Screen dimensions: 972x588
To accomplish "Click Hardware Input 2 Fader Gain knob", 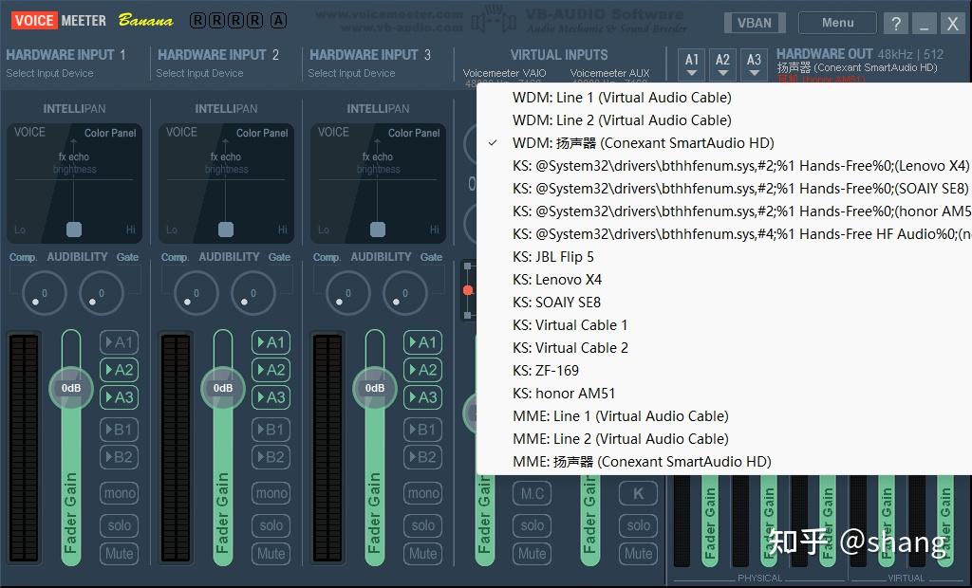I will [222, 388].
